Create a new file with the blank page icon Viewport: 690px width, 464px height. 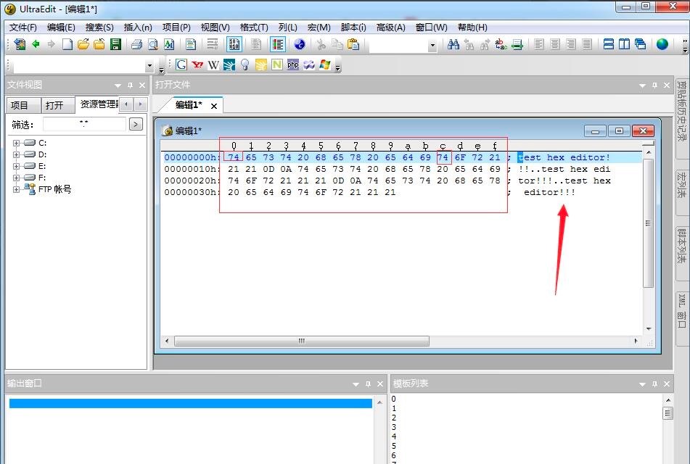tap(67, 44)
